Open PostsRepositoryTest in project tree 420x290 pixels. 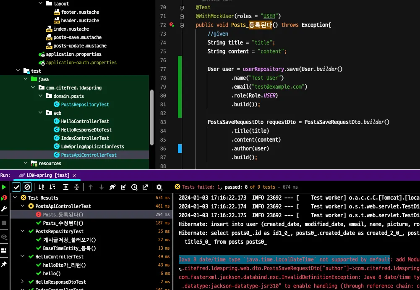[85, 105]
